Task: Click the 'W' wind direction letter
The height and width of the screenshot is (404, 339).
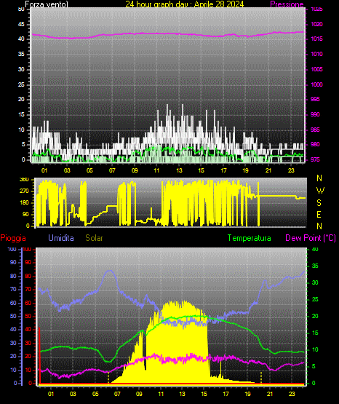Action: pyautogui.click(x=320, y=191)
